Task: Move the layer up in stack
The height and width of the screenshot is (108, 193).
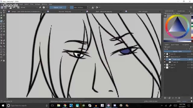Action: 176,98
